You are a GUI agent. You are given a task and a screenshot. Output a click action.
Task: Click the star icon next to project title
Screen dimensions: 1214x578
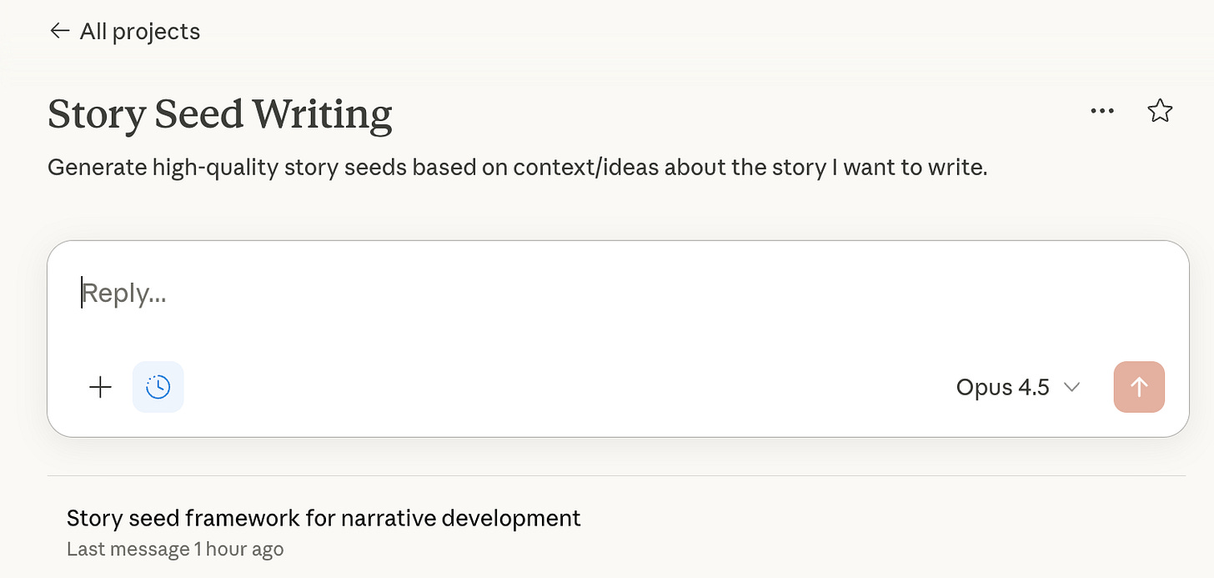(1160, 112)
